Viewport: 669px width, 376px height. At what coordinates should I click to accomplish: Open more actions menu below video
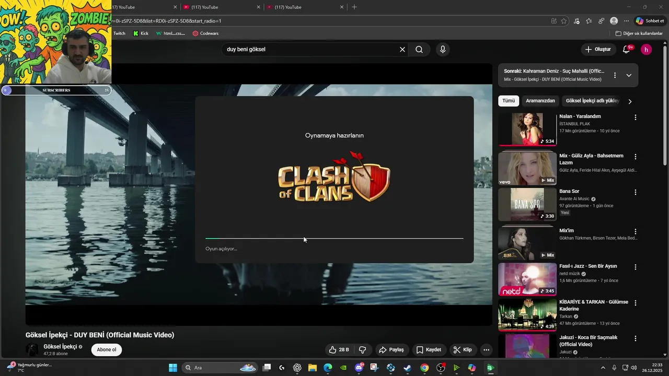[x=486, y=349]
